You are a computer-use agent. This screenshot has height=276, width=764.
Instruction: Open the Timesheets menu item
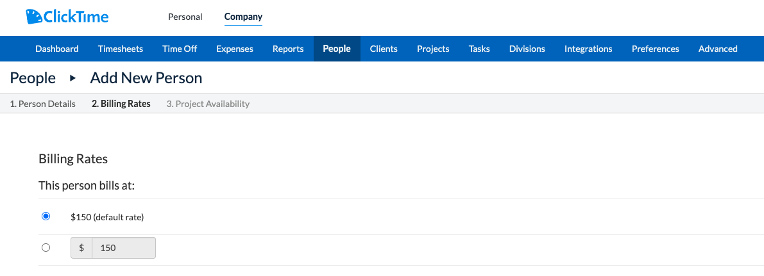pos(121,49)
